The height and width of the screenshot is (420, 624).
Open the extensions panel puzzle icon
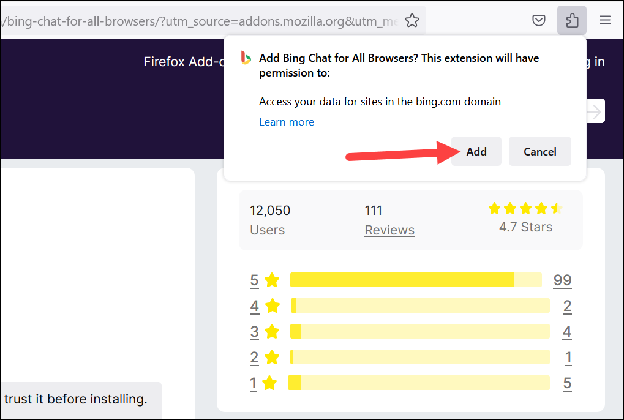coord(571,20)
